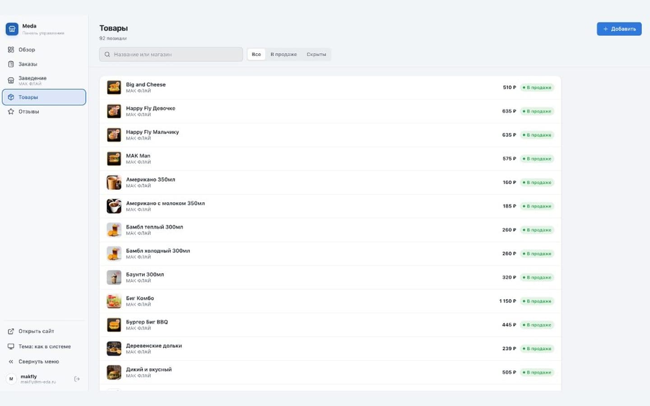Collapse the sidebar with Свернуть меню

(44, 361)
